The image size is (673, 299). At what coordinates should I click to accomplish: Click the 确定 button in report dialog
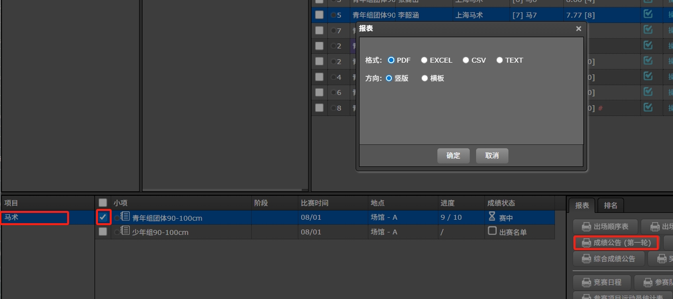pos(453,156)
